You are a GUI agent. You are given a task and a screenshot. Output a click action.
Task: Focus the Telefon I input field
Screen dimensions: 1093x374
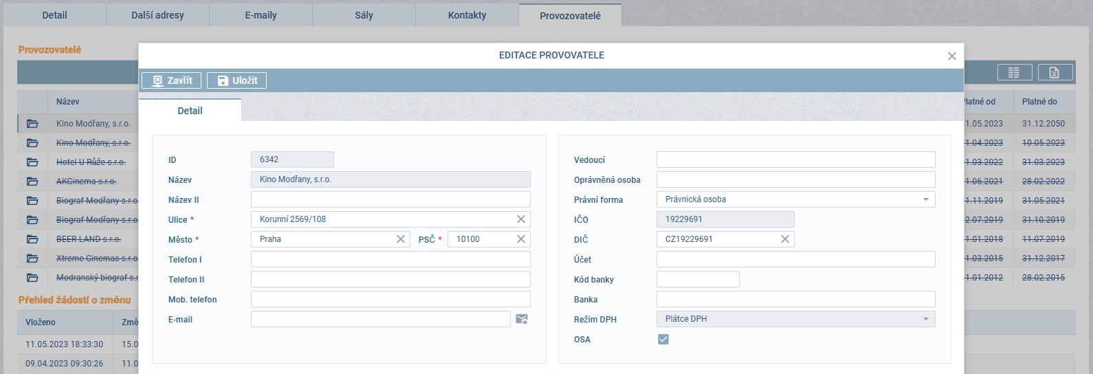[x=390, y=259]
